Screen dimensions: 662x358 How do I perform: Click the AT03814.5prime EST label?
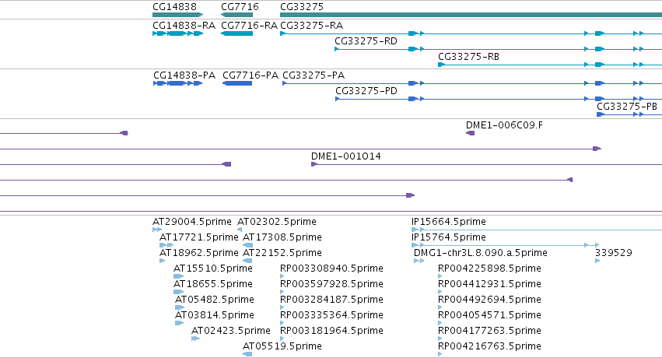(215, 315)
